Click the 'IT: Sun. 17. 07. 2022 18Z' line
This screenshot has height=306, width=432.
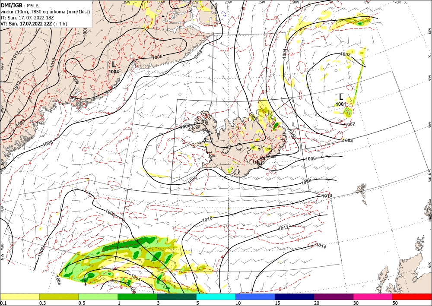pyautogui.click(x=27, y=18)
